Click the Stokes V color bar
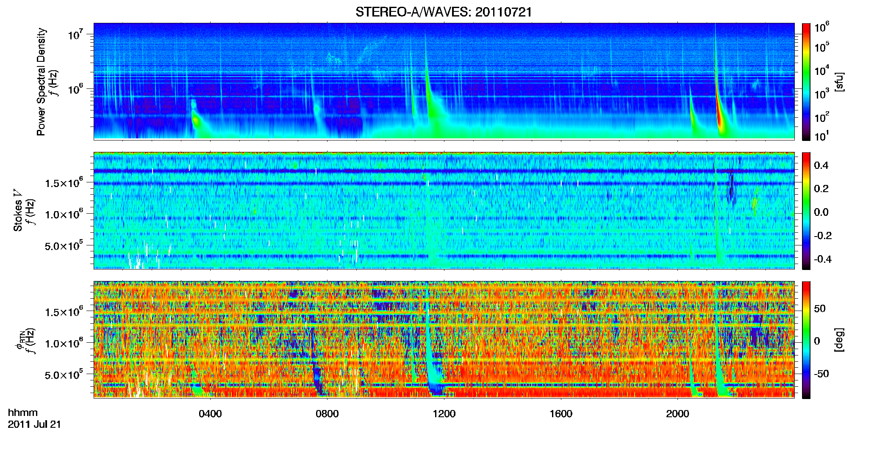The height and width of the screenshot is (457, 888). pyautogui.click(x=806, y=211)
